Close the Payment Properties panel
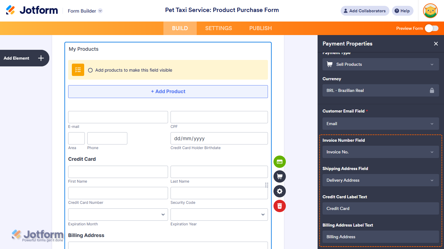 click(436, 44)
